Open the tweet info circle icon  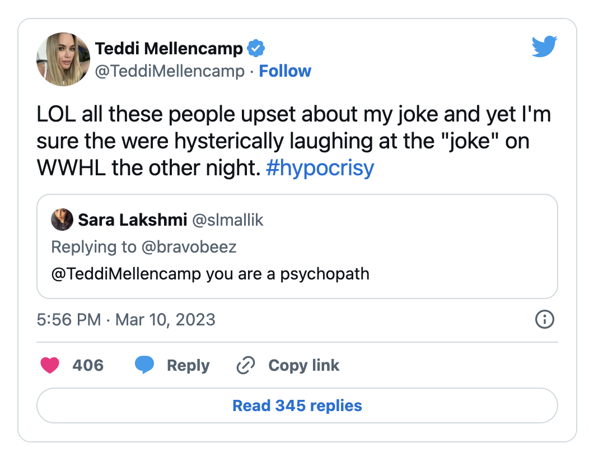click(x=544, y=319)
